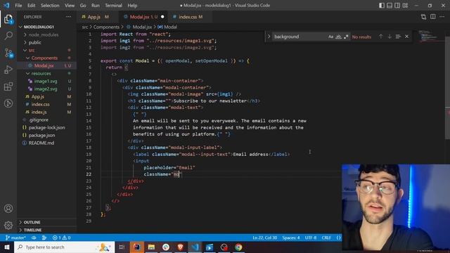
Task: Open the File menu
Action: 18,6
